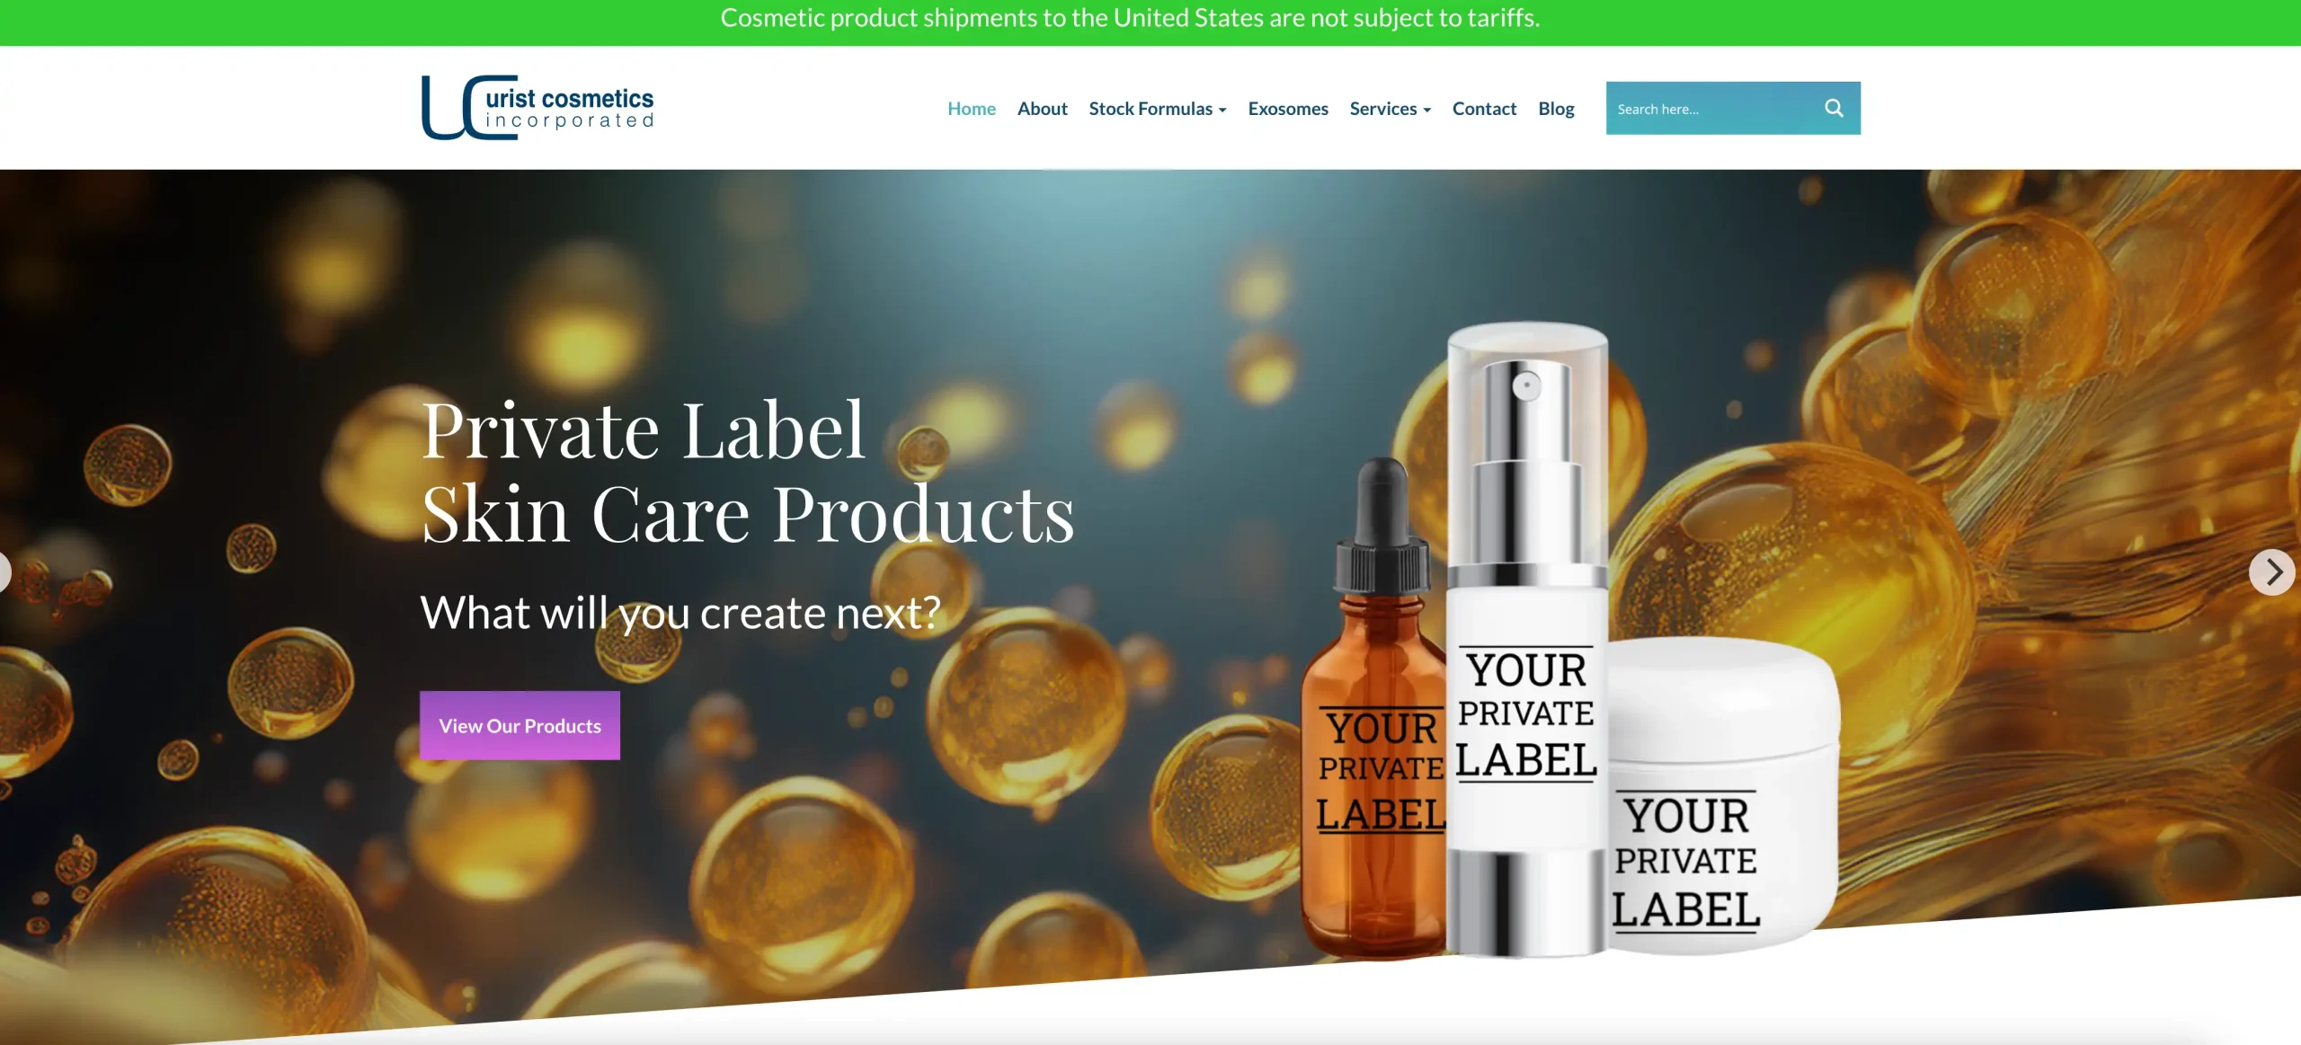Click the caret beside Services
Viewport: 2301px width, 1045px height.
tap(1427, 111)
